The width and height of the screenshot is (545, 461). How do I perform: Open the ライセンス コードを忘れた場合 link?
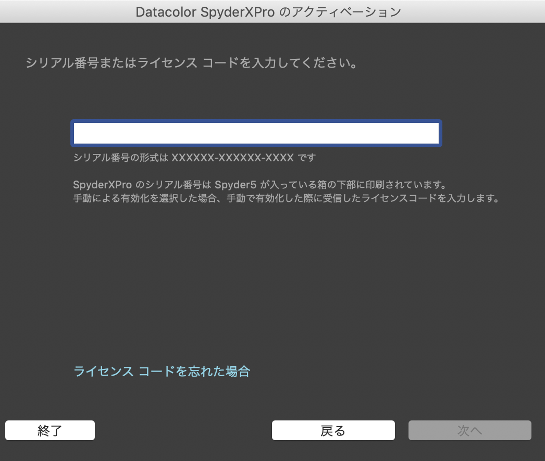coord(162,372)
